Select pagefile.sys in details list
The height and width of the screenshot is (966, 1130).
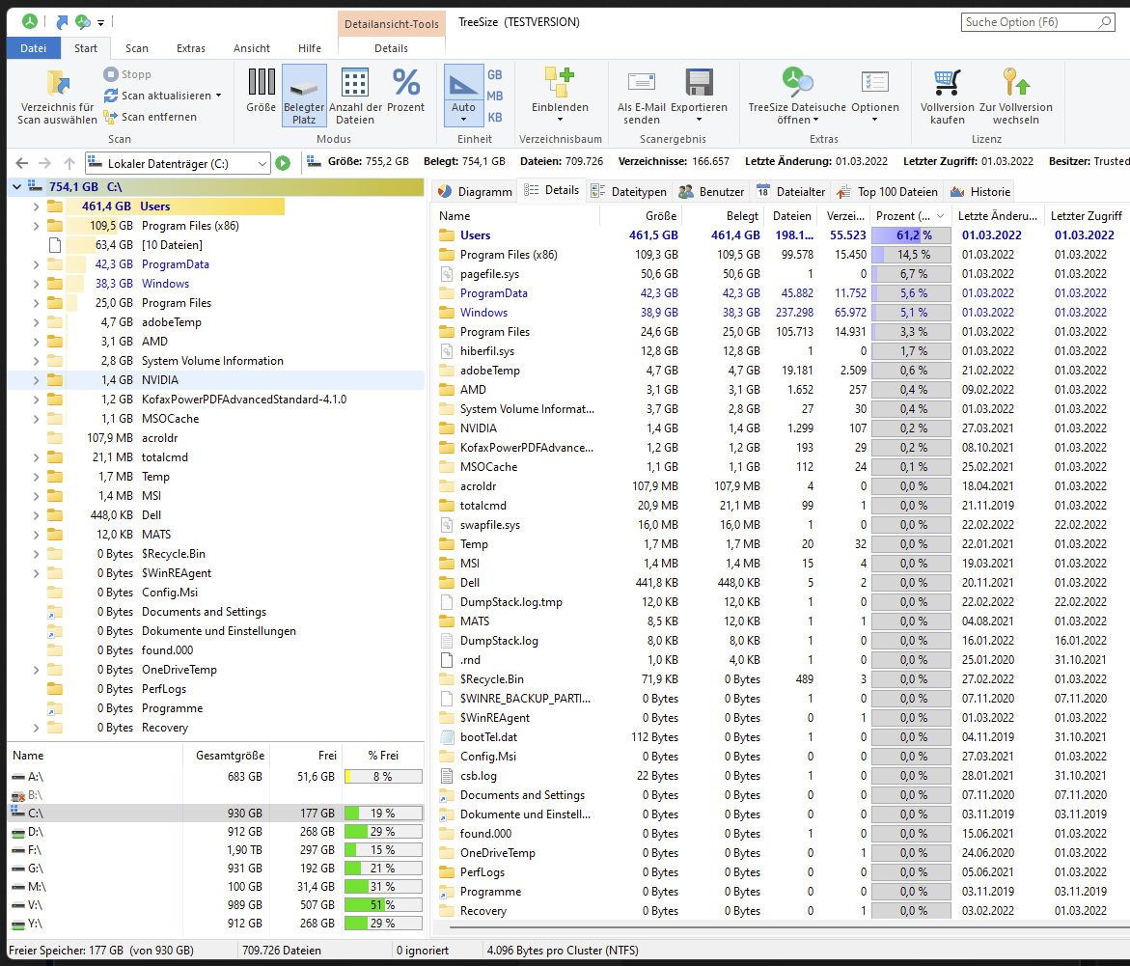(x=489, y=274)
